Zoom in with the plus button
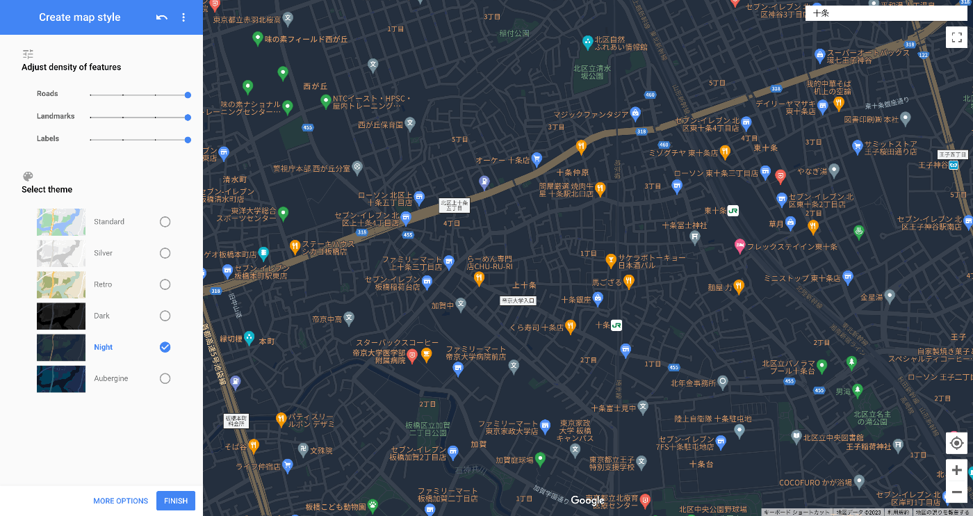Screen dimensions: 973x516 (956, 470)
